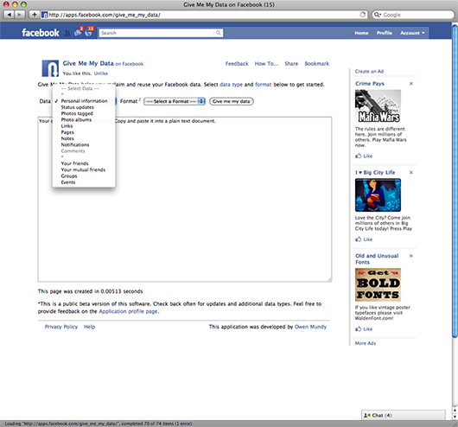Open the messages icon with badge 2
The height and width of the screenshot is (427, 458).
78,33
